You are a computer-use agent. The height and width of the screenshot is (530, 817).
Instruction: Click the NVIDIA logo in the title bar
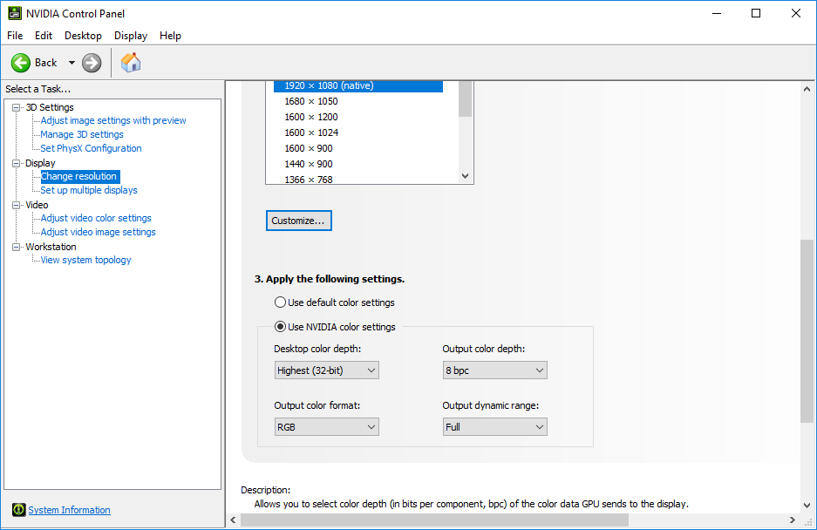(15, 12)
